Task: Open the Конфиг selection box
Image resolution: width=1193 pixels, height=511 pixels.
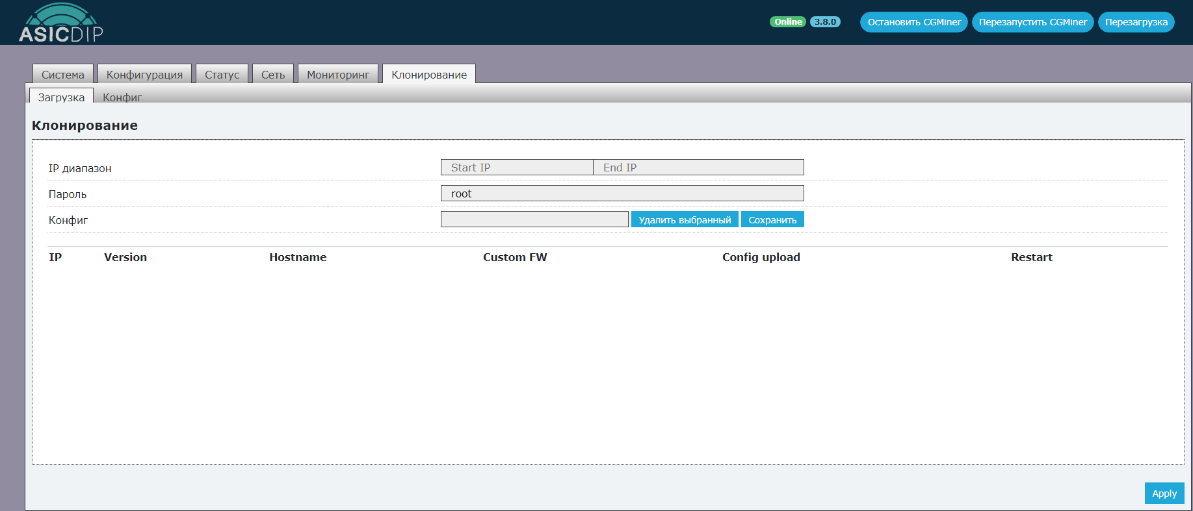Action: coord(534,219)
